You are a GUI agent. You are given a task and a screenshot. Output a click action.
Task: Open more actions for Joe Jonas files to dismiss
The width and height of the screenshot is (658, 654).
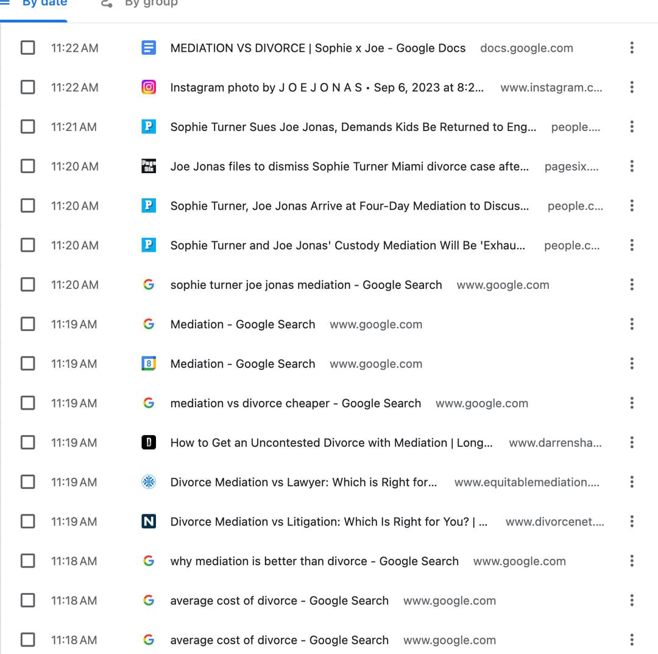632,166
